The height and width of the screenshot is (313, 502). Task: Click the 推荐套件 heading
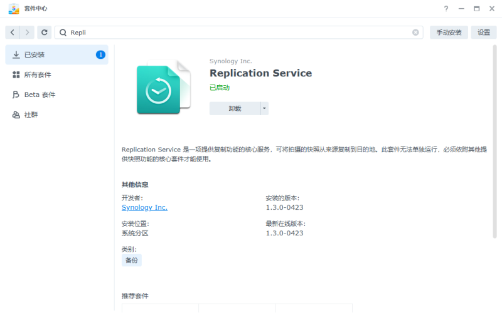tap(135, 295)
